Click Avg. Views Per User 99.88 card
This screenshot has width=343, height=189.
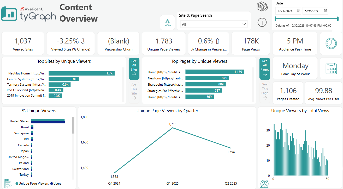323,93
